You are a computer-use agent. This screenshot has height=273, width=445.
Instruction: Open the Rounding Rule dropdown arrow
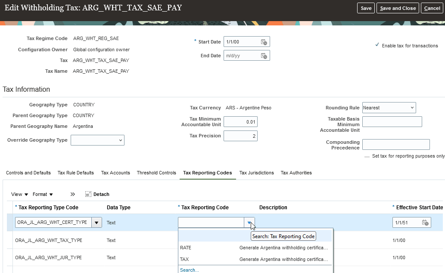(412, 107)
